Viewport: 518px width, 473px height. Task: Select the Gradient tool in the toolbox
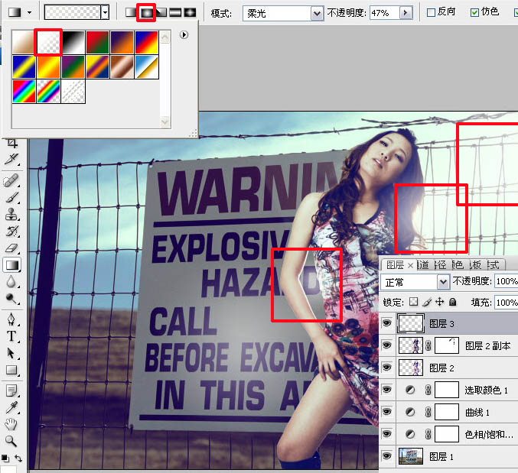pyautogui.click(x=12, y=265)
